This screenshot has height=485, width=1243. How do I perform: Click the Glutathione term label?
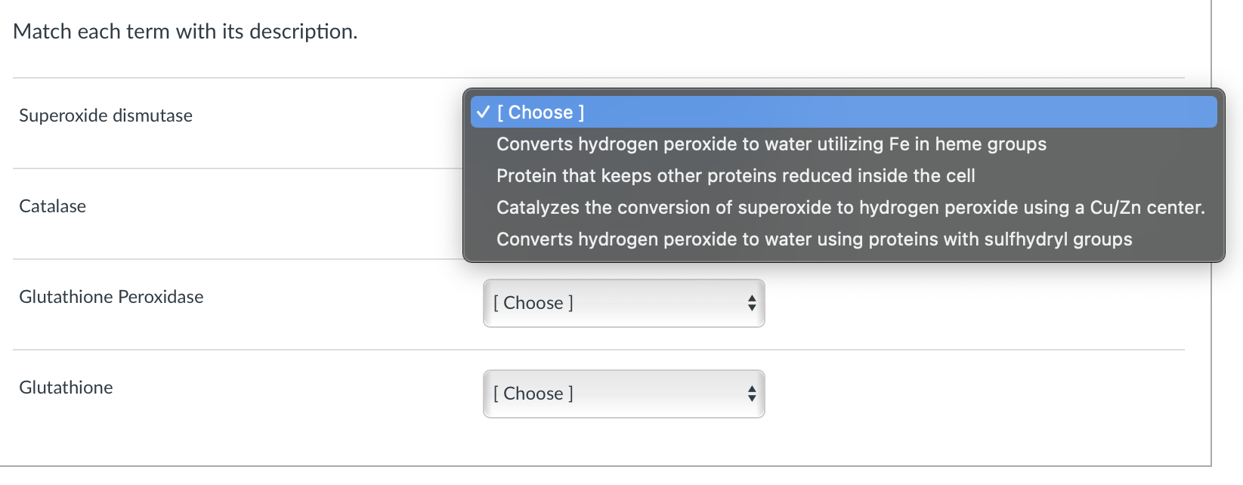(x=65, y=387)
